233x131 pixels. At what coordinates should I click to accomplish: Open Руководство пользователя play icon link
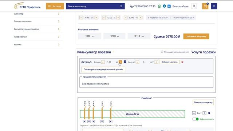tap(162, 52)
